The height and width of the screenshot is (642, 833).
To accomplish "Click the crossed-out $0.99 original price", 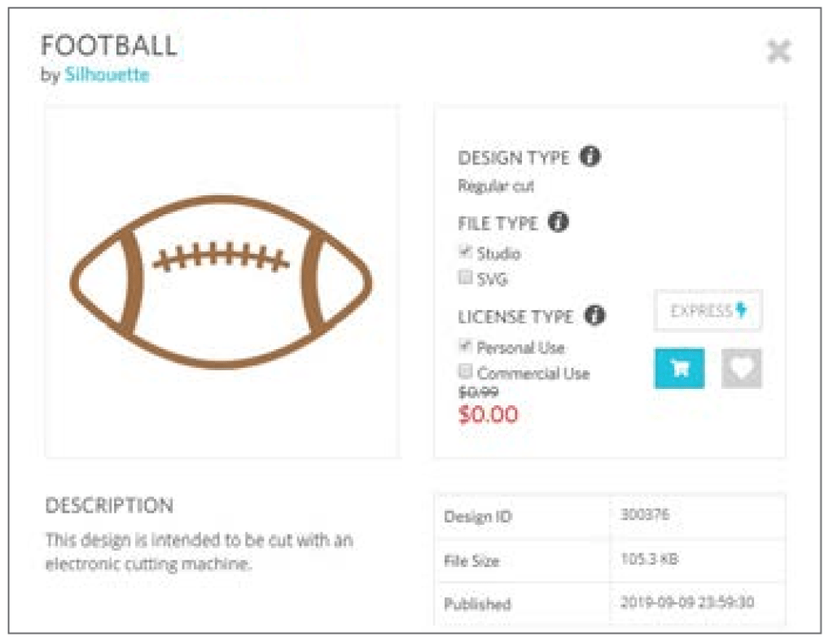I will (479, 392).
